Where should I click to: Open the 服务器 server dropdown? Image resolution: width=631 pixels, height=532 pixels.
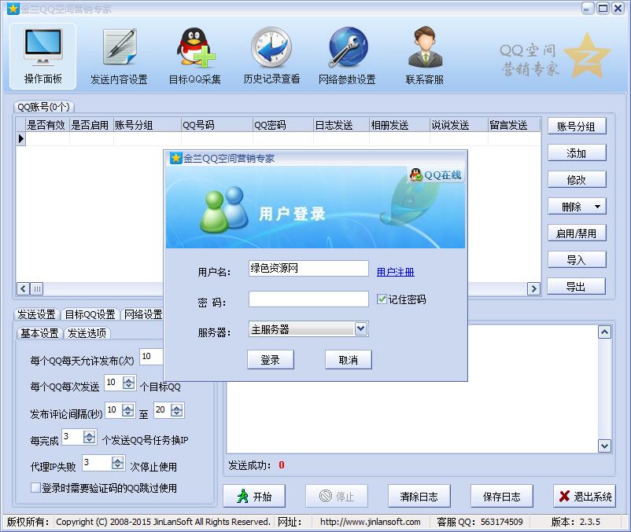pos(360,328)
